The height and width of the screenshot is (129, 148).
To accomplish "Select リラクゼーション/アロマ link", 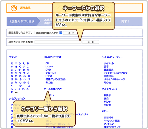I will point(116,73).
